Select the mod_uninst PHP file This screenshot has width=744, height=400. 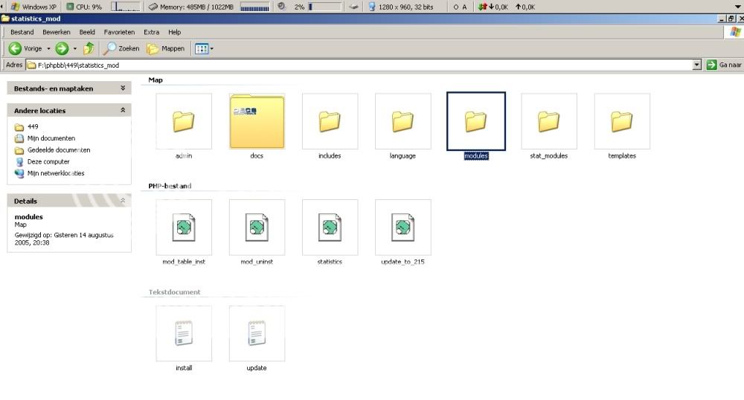pyautogui.click(x=257, y=228)
